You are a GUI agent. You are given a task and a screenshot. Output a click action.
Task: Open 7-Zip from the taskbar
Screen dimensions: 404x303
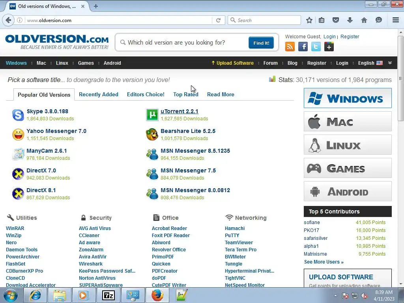click(108, 295)
